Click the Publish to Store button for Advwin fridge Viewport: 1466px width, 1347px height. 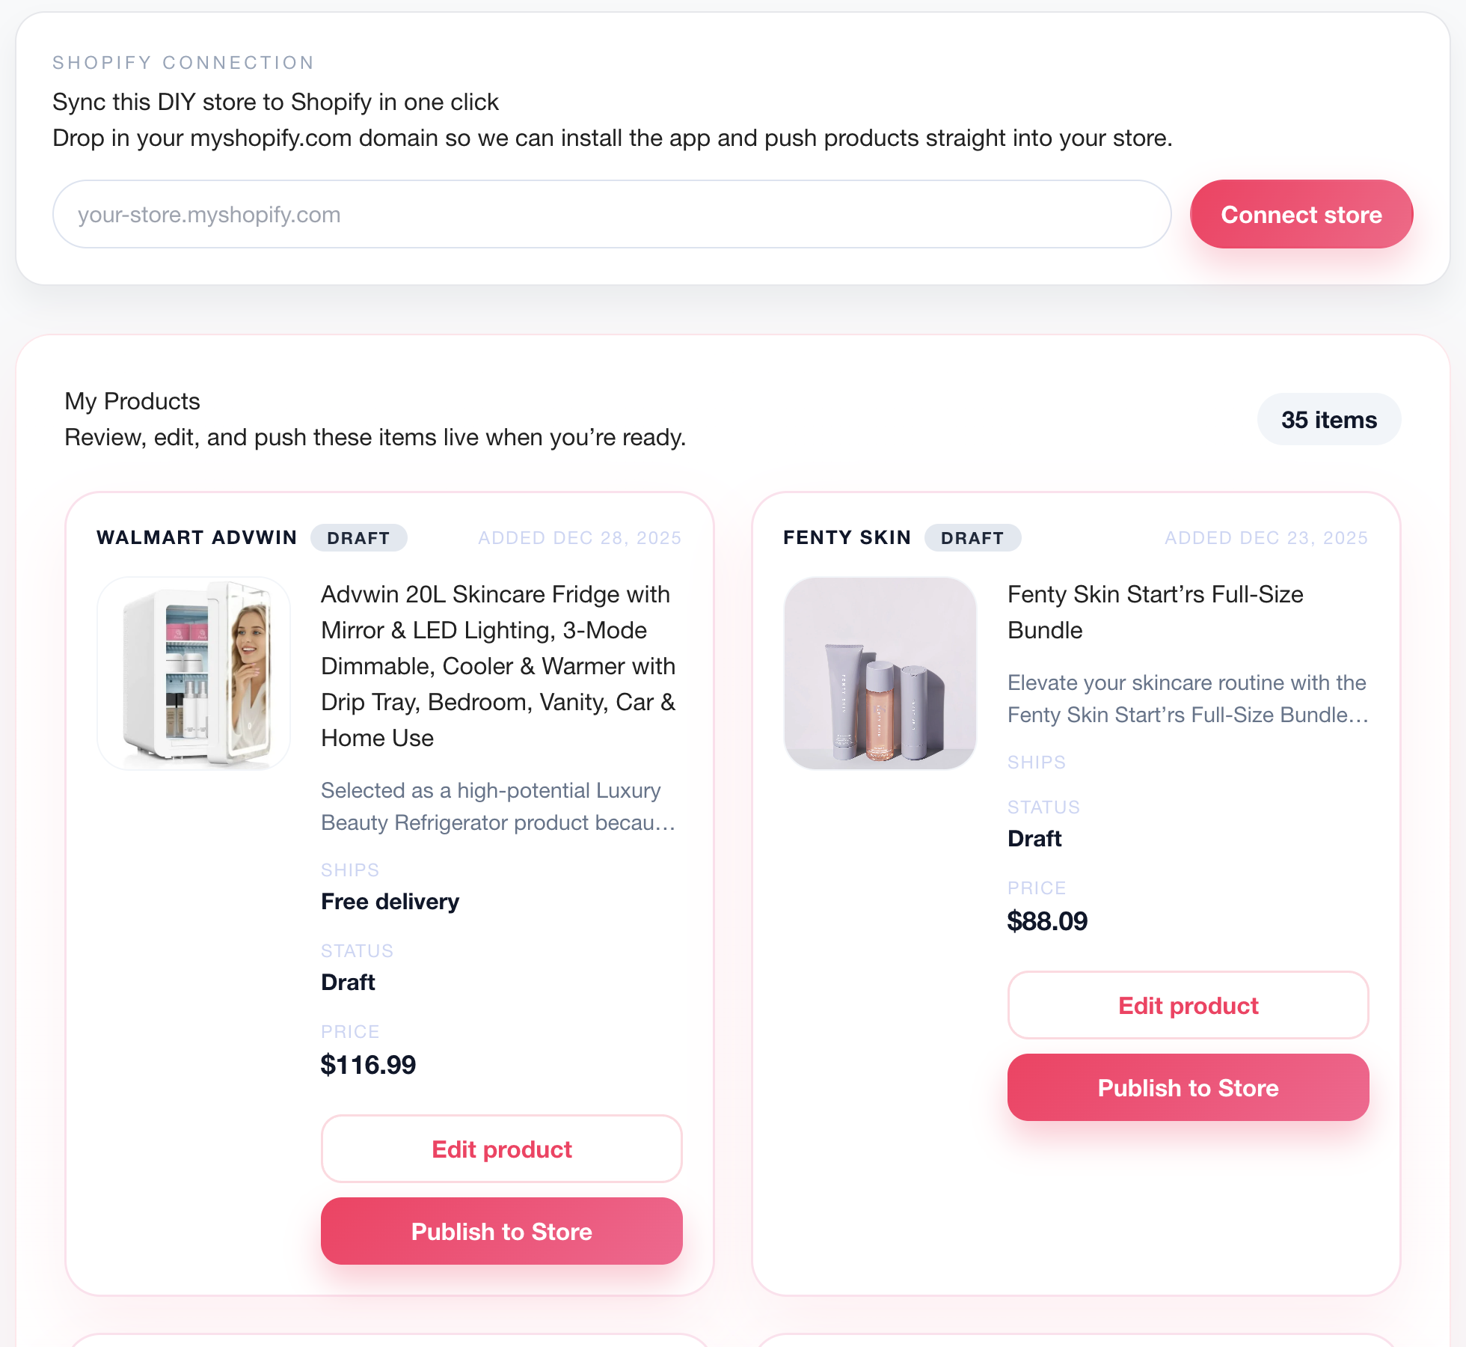click(x=501, y=1231)
